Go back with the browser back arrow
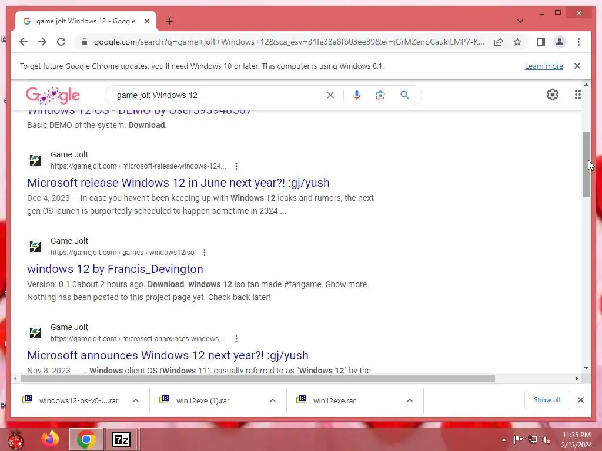602x451 pixels. pos(24,42)
